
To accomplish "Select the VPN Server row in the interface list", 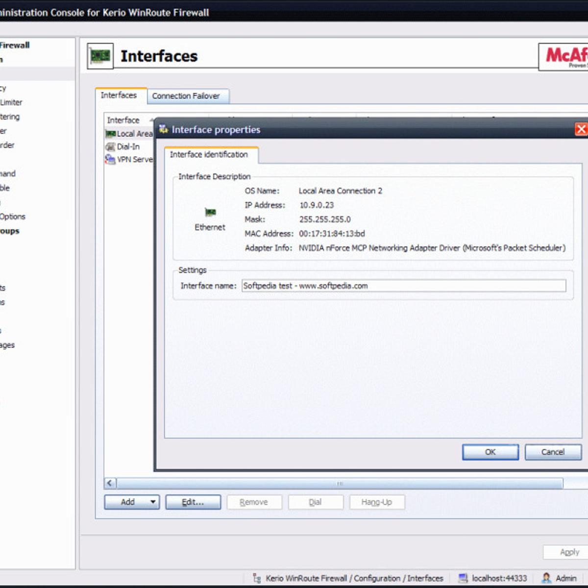I will pyautogui.click(x=129, y=159).
